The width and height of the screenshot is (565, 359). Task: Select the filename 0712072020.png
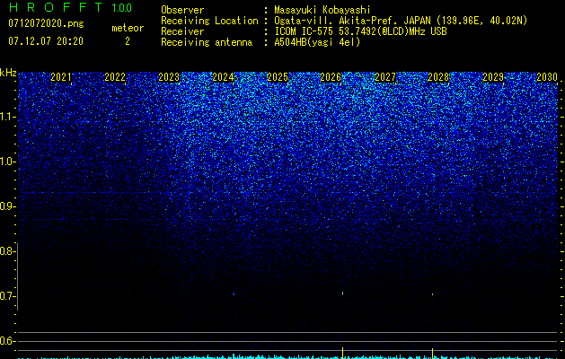pos(46,24)
